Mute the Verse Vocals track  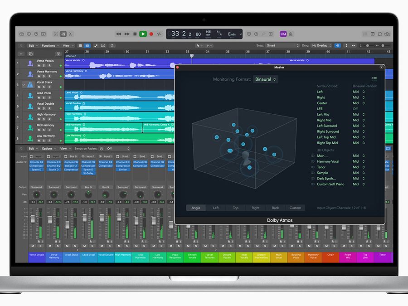[39, 66]
